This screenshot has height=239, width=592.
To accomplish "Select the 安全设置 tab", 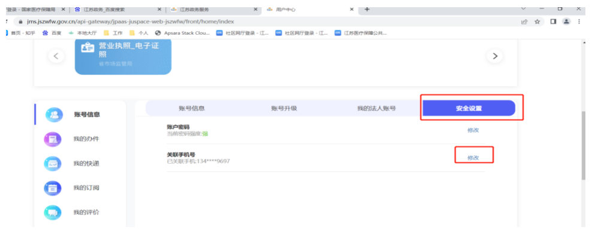I will [469, 108].
